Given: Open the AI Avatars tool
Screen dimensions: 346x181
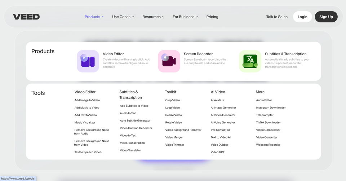Looking at the screenshot, I should point(217,100).
